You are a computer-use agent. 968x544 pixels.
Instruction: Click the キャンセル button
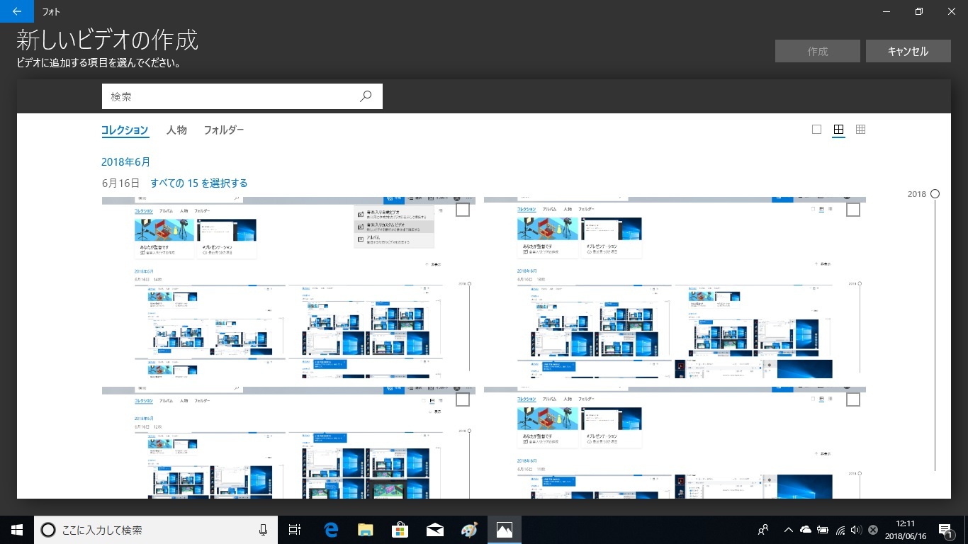(x=908, y=51)
